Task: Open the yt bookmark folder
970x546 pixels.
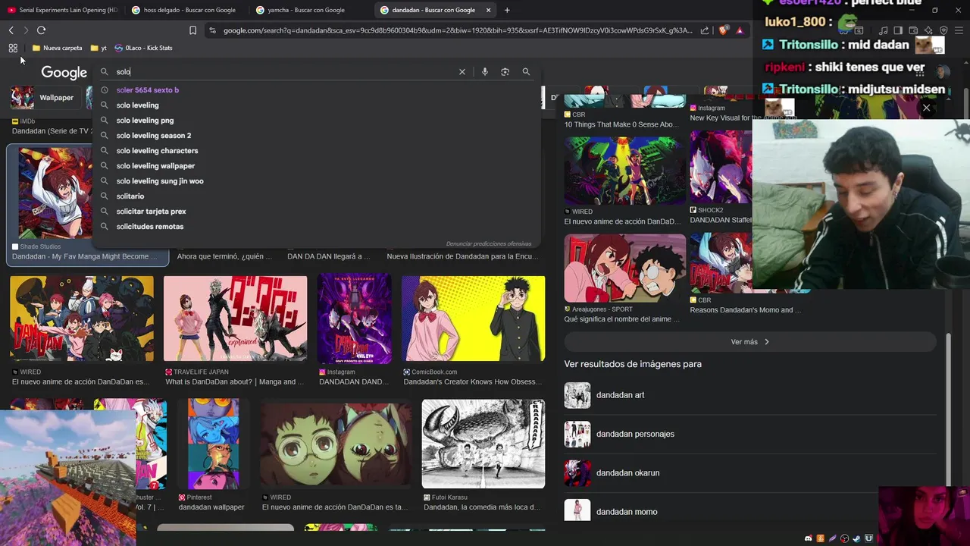Action: [x=99, y=48]
